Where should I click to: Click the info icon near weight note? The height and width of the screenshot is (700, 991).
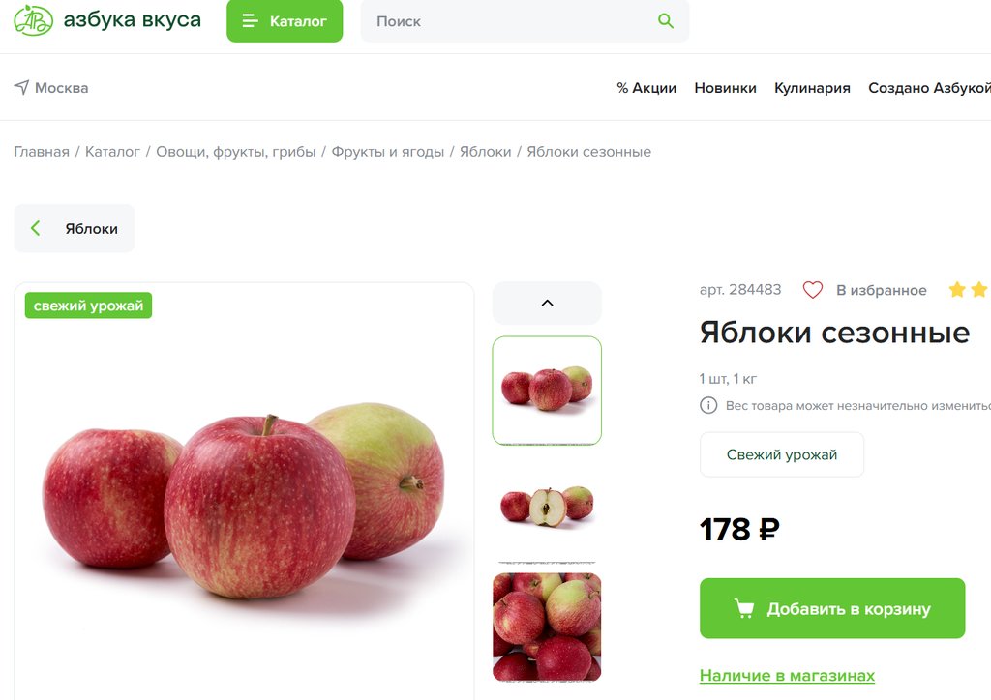coord(708,405)
